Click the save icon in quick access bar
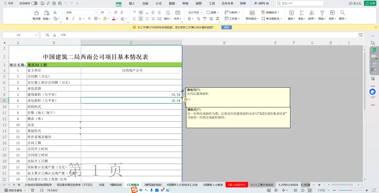Viewport: 379px width, 193px height. [42, 3]
